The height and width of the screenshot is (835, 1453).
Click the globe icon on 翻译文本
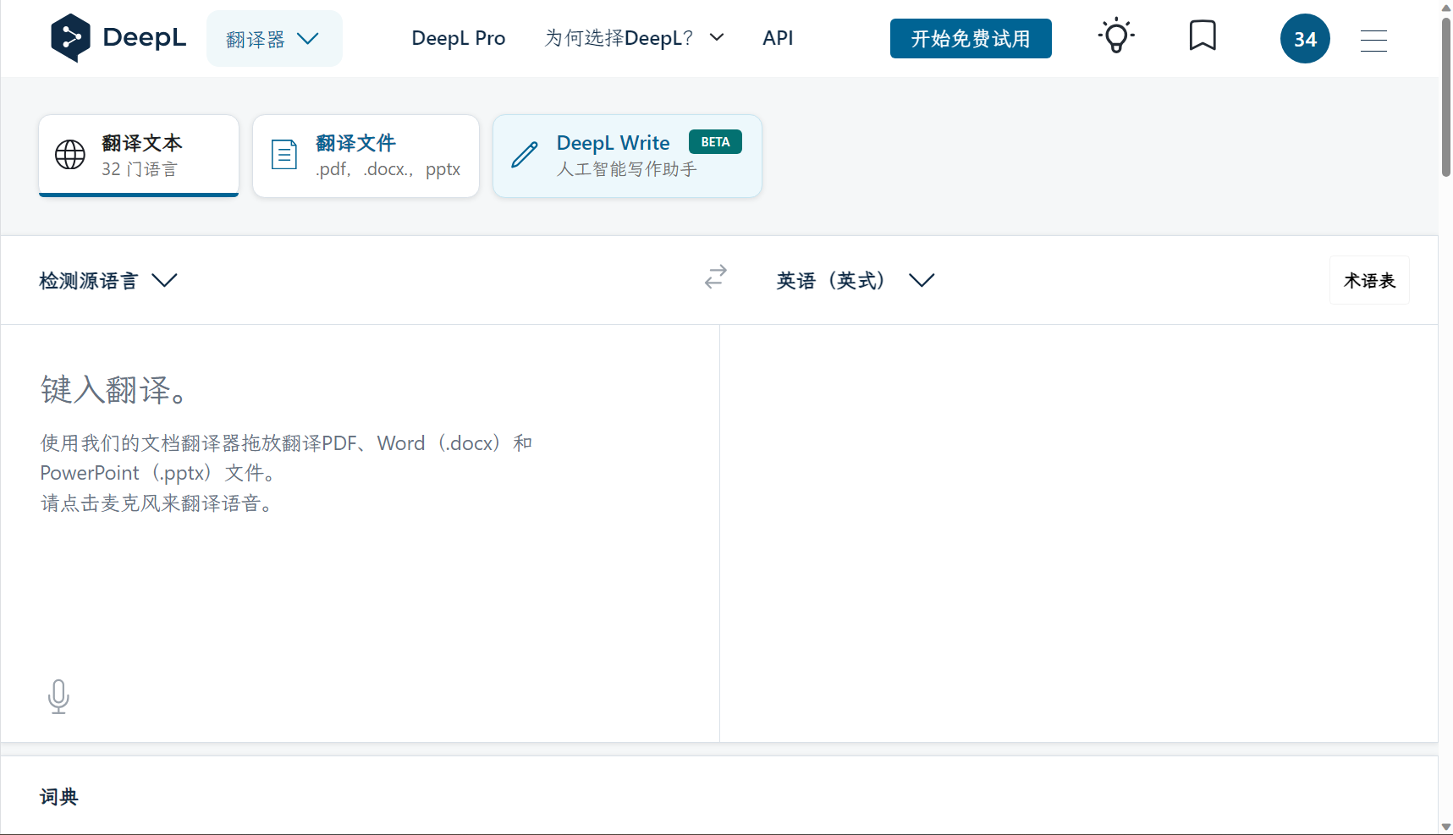(x=70, y=155)
